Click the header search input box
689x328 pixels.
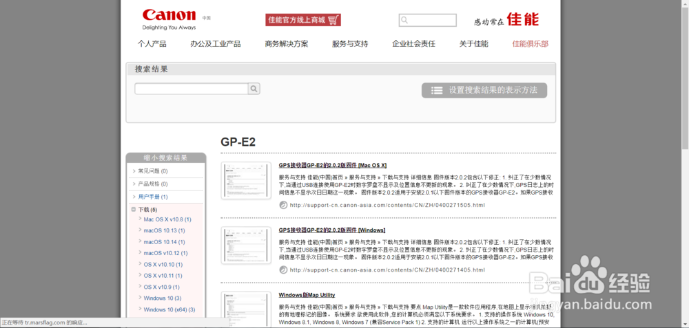pyautogui.click(x=428, y=20)
